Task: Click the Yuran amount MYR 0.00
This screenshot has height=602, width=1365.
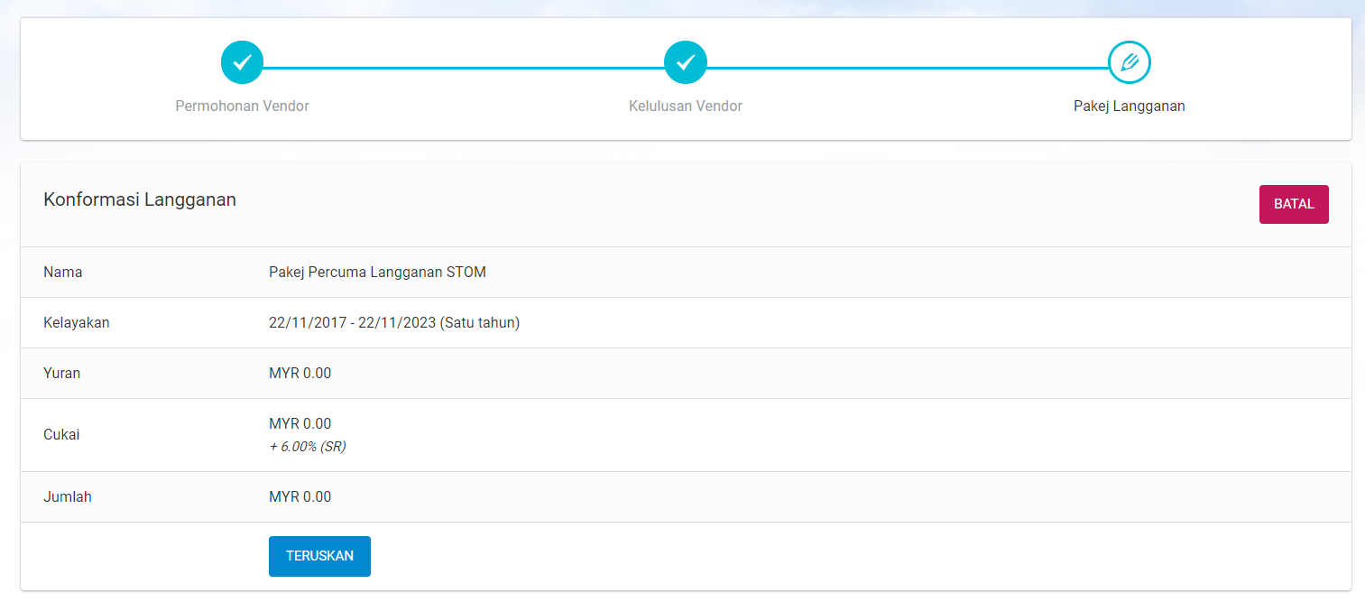Action: (300, 373)
